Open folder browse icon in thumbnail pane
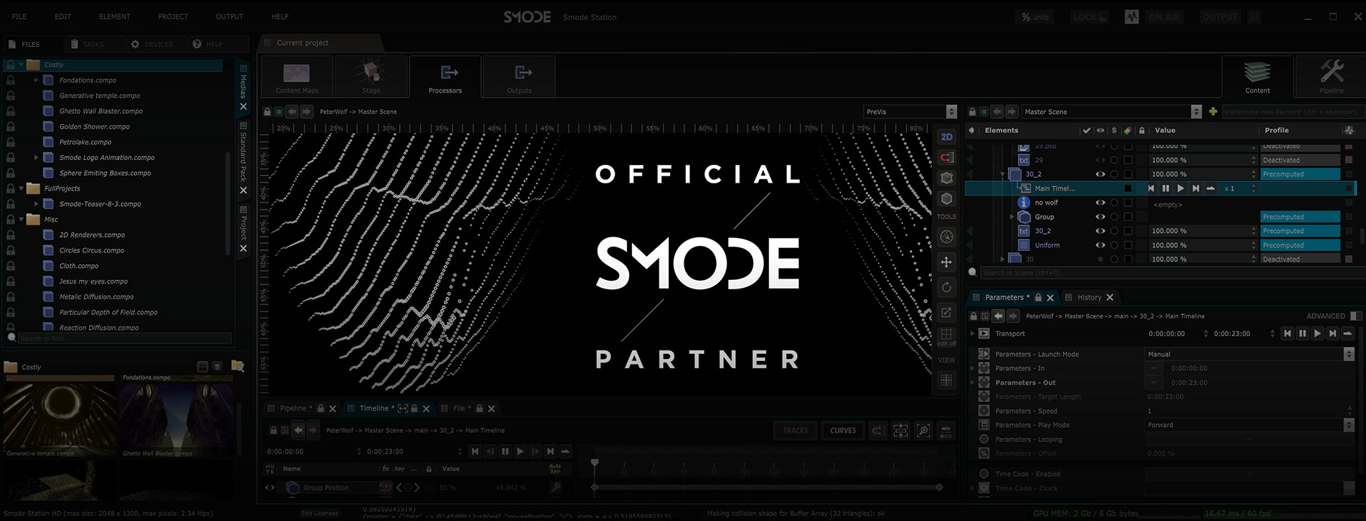The width and height of the screenshot is (1366, 521). tap(238, 366)
